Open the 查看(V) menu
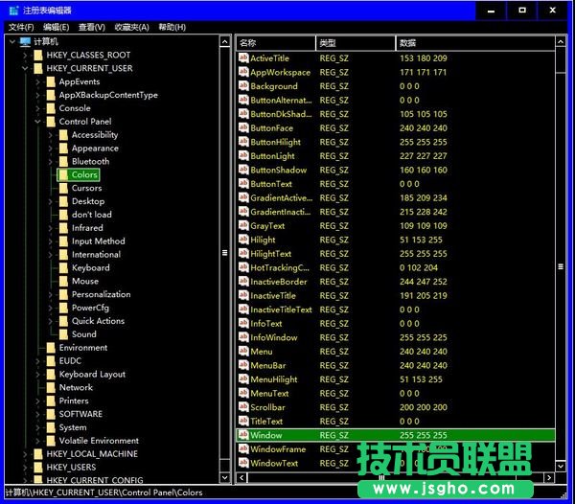This screenshot has height=504, width=575. tap(92, 27)
